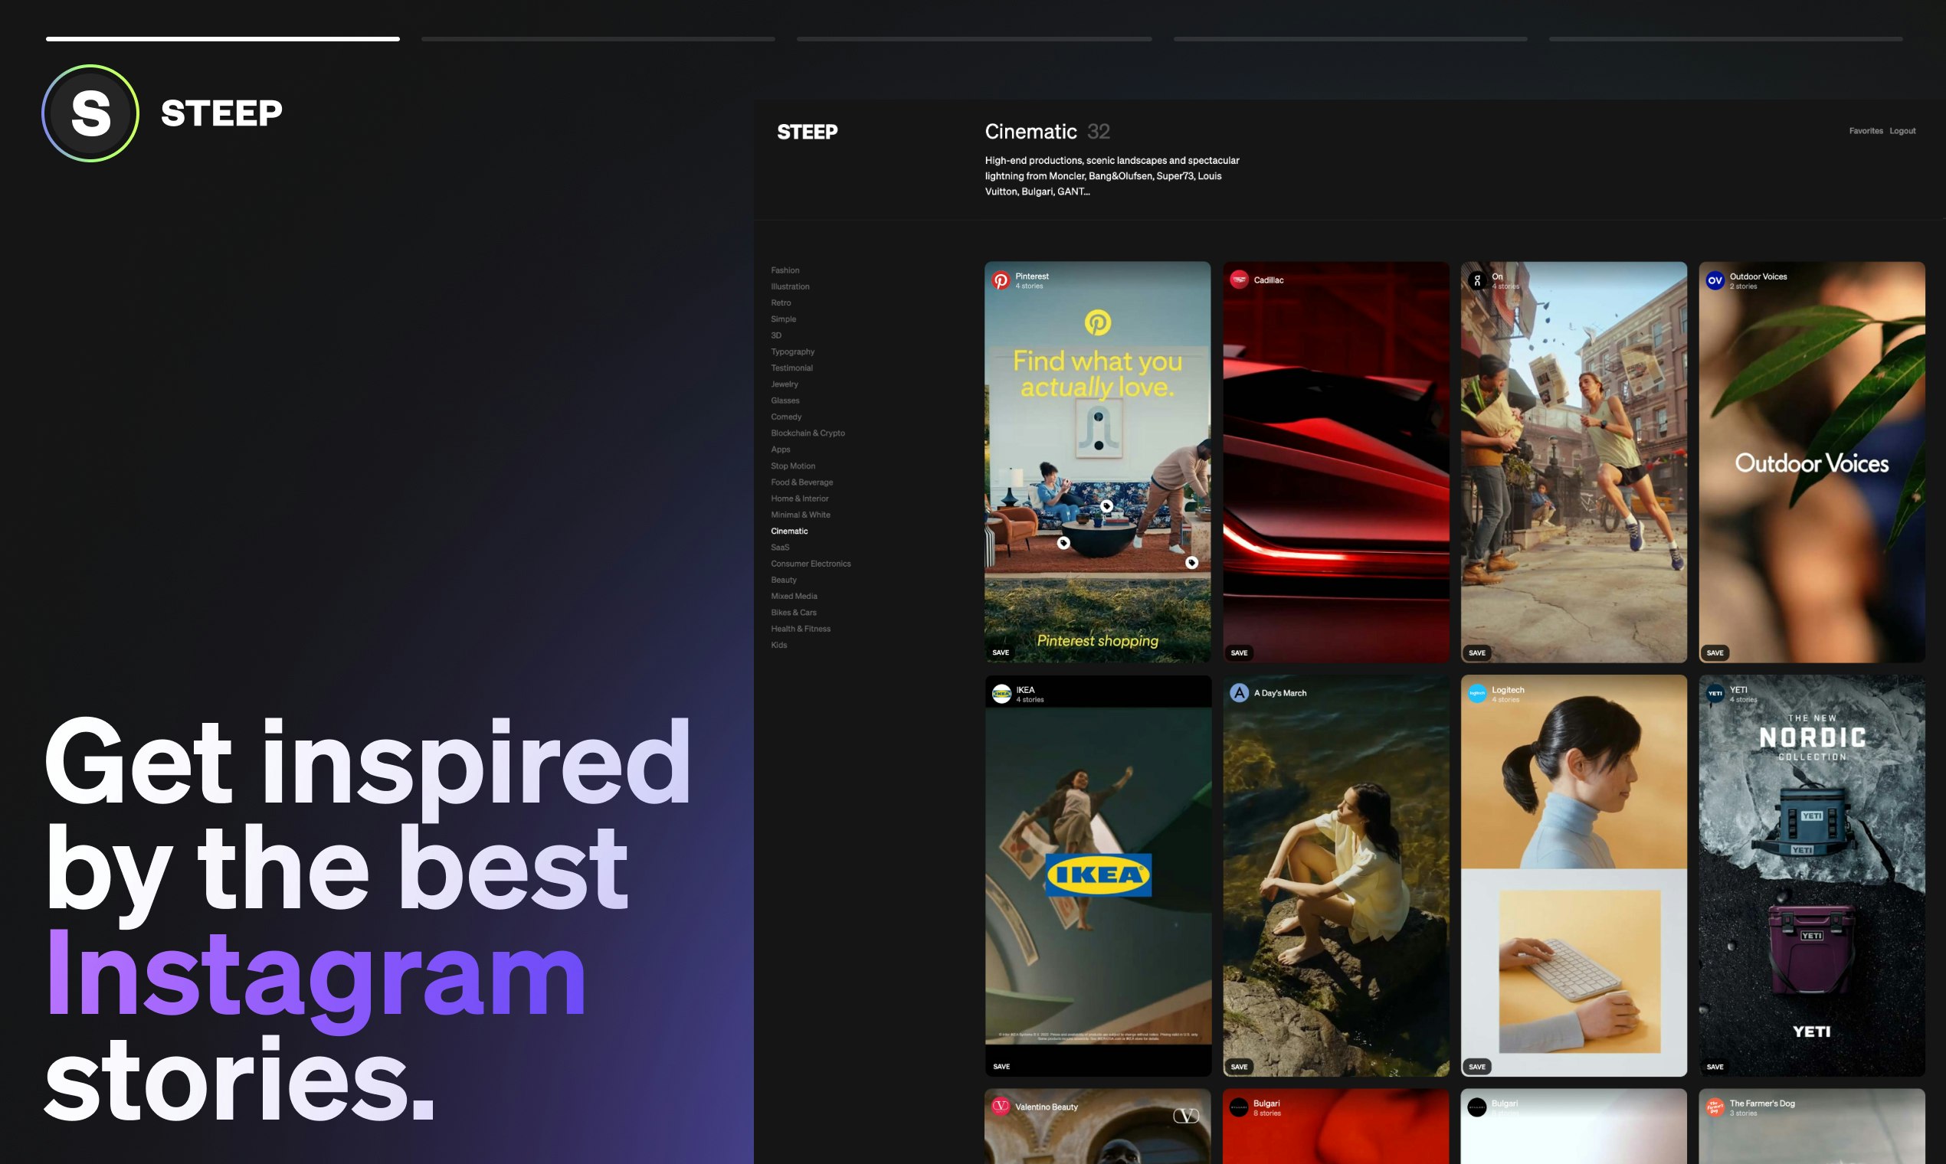Pick the Bikes & Cars category

pyautogui.click(x=793, y=613)
